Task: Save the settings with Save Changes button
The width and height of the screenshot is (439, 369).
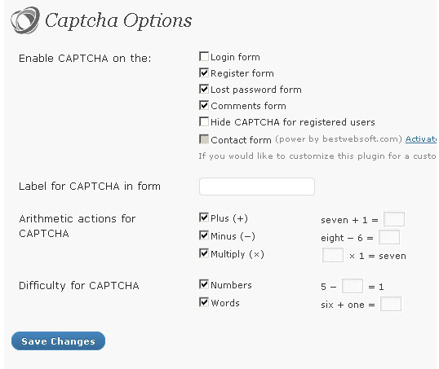Action: (x=58, y=341)
